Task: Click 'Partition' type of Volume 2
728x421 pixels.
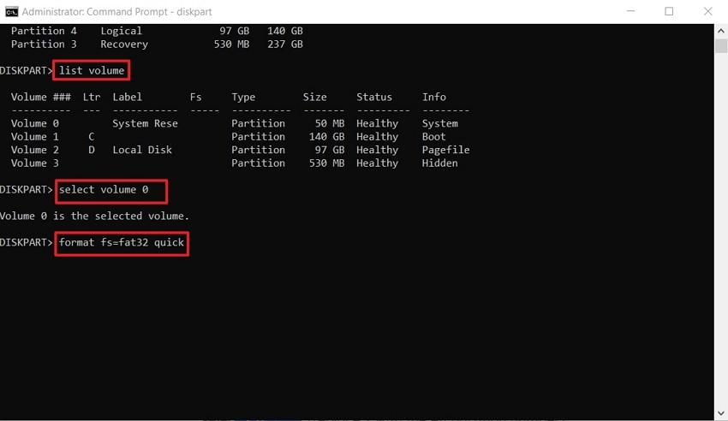Action: pos(258,150)
